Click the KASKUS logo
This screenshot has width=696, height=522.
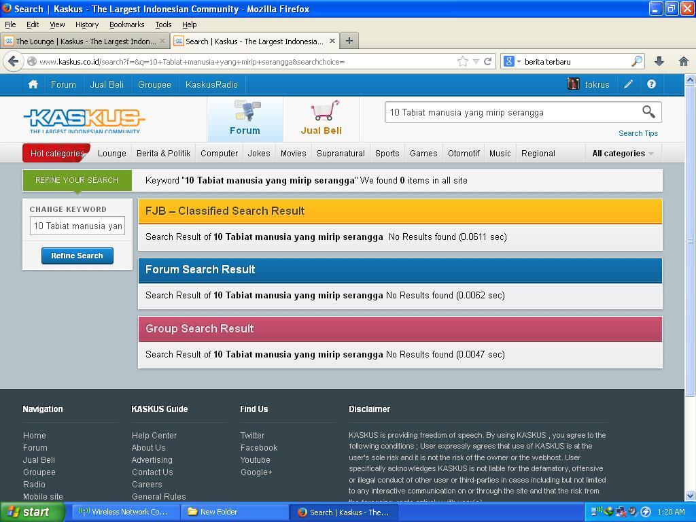84,120
